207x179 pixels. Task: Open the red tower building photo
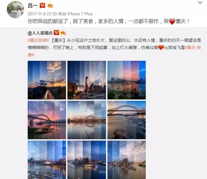(87, 80)
